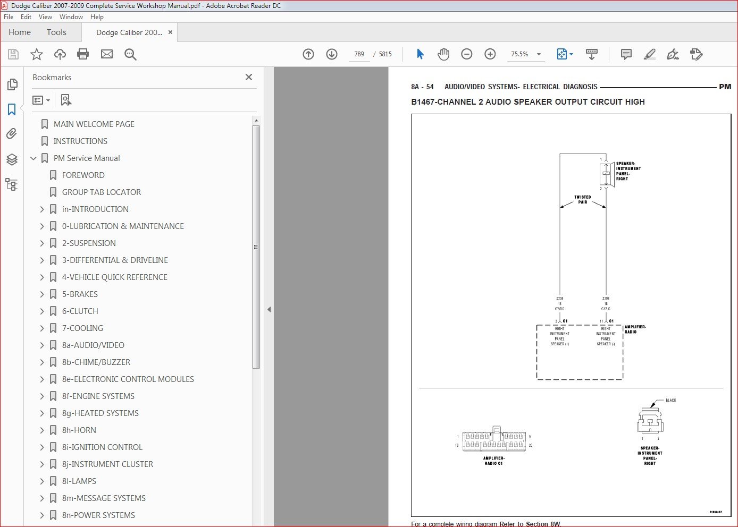Switch to the Home tab
Screen dimensions: 738x527
pyautogui.click(x=20, y=32)
